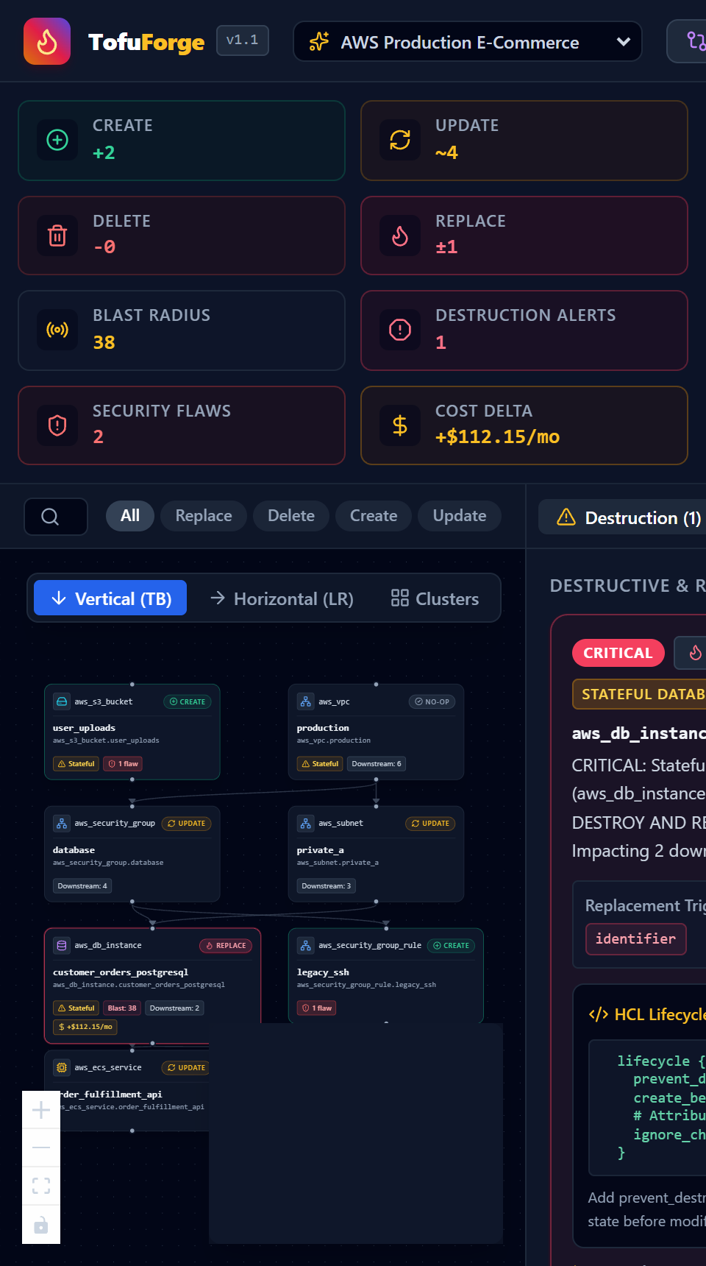Click the REPLACE flame icon
The image size is (706, 1266).
tap(400, 236)
